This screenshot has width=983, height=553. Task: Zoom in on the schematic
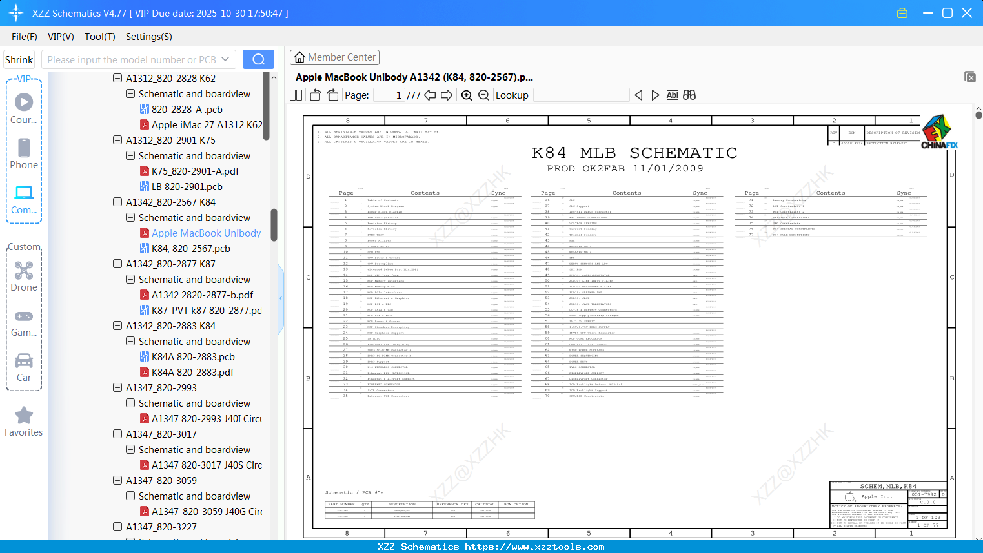click(x=467, y=95)
